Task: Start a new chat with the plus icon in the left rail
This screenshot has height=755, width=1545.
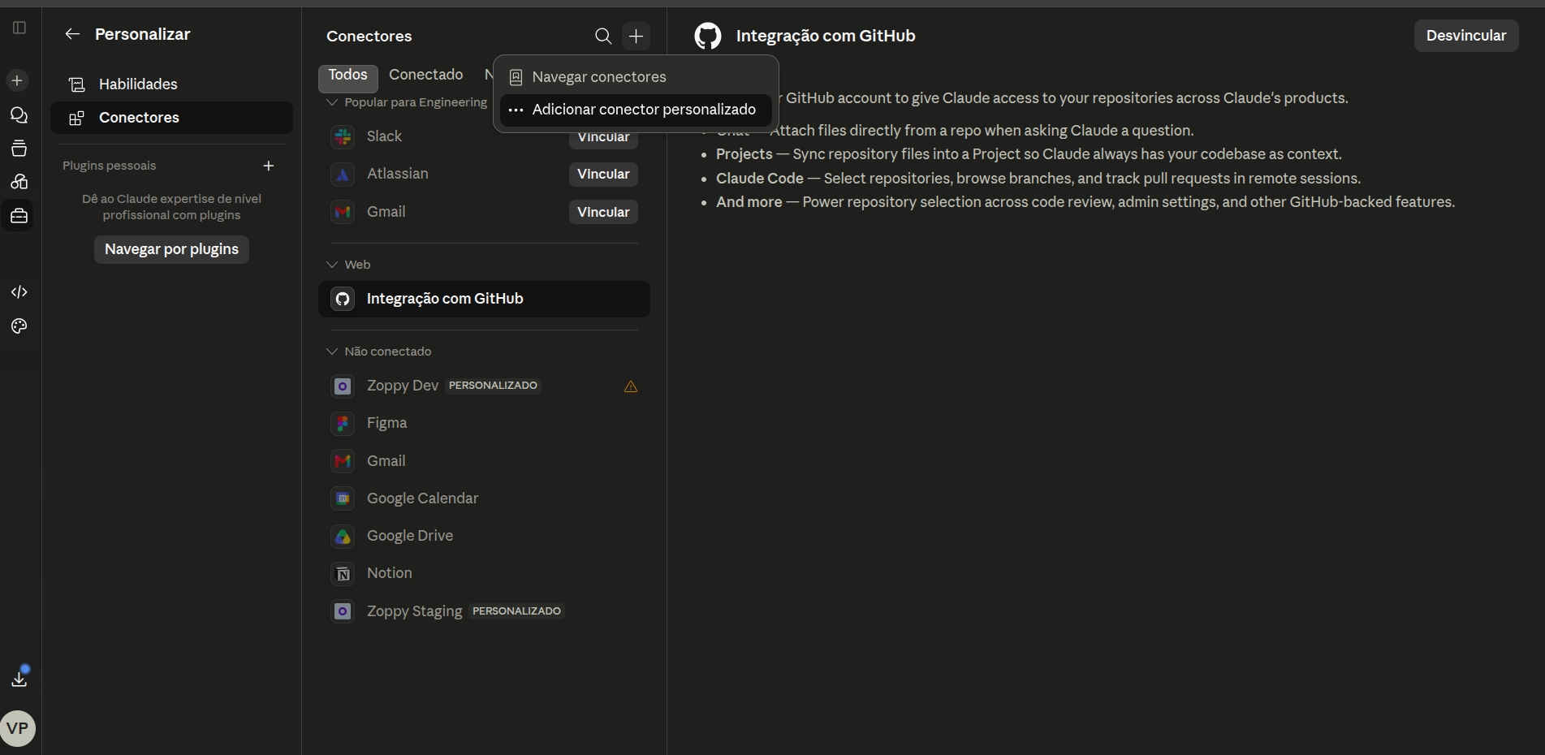Action: point(17,80)
